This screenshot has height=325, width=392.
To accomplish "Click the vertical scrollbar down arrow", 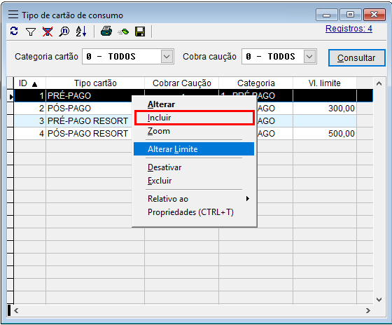I will point(379,300).
